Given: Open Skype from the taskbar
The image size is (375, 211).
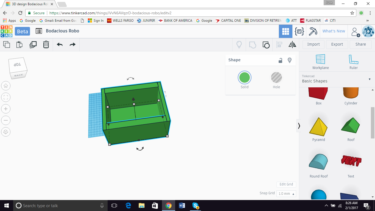Looking at the screenshot, I should pos(195,206).
